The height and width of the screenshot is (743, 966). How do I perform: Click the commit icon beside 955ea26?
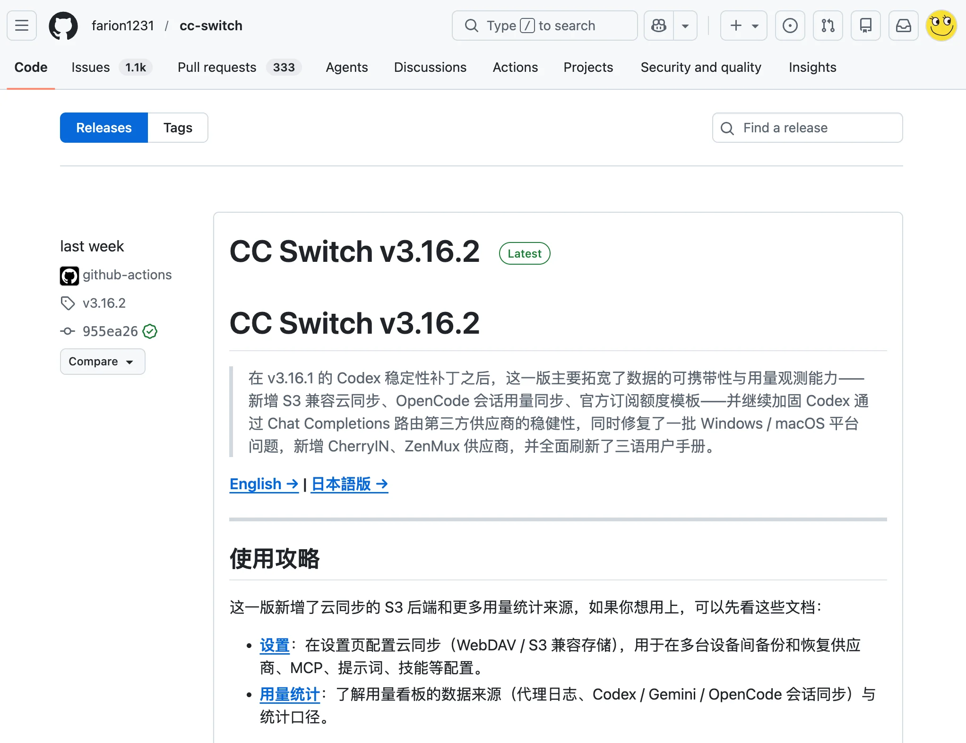pos(68,331)
